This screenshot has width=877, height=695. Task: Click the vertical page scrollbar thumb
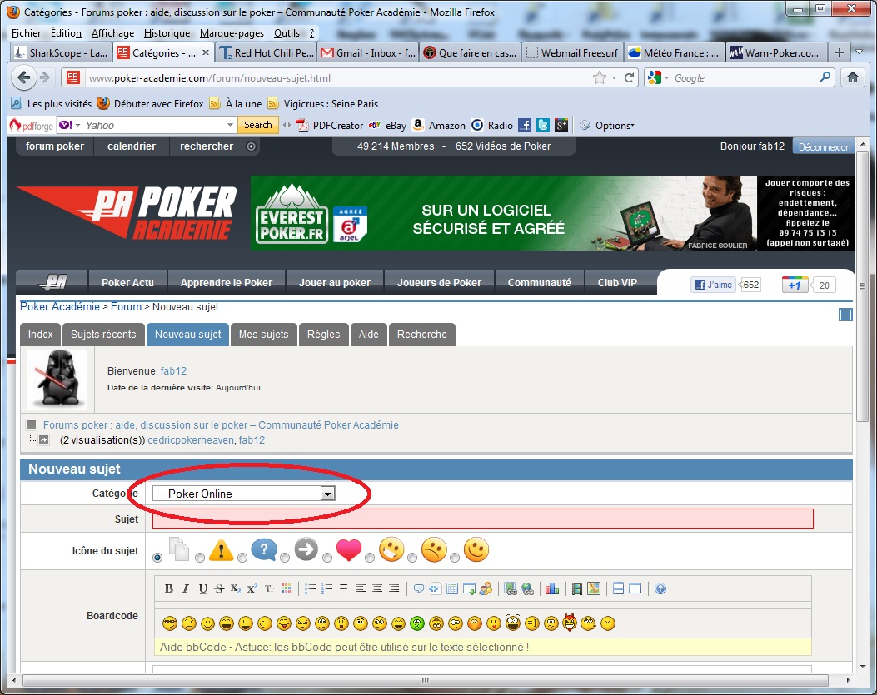[x=863, y=286]
